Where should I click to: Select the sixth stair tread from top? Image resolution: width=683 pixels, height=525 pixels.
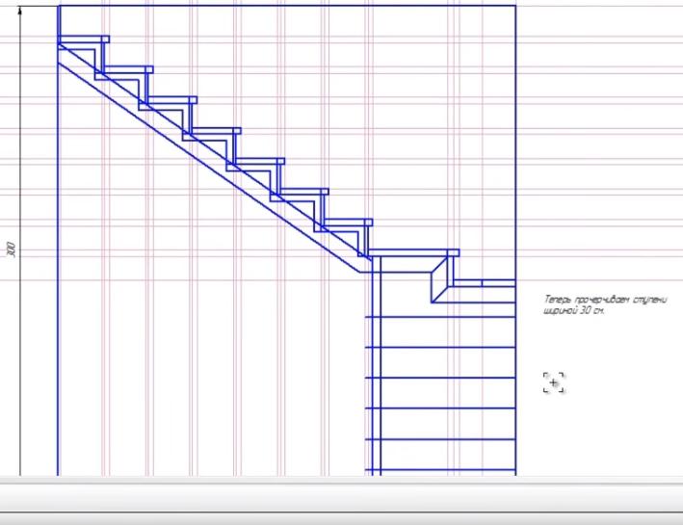coord(304,192)
